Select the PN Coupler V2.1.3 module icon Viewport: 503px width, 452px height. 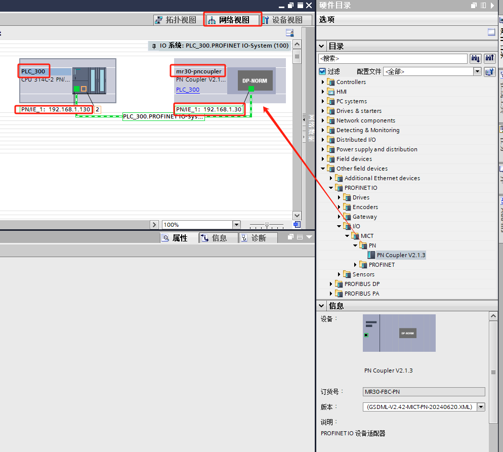(x=371, y=255)
